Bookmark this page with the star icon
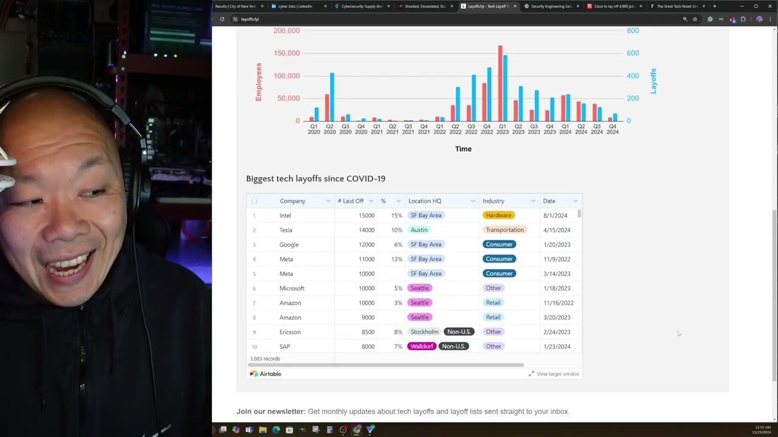778x437 pixels. pyautogui.click(x=695, y=19)
